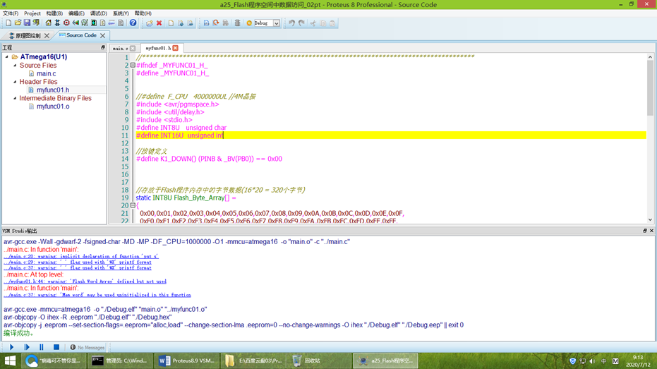The height and width of the screenshot is (369, 657).
Task: Undock the VSM Studio output panel
Action: tap(645, 231)
